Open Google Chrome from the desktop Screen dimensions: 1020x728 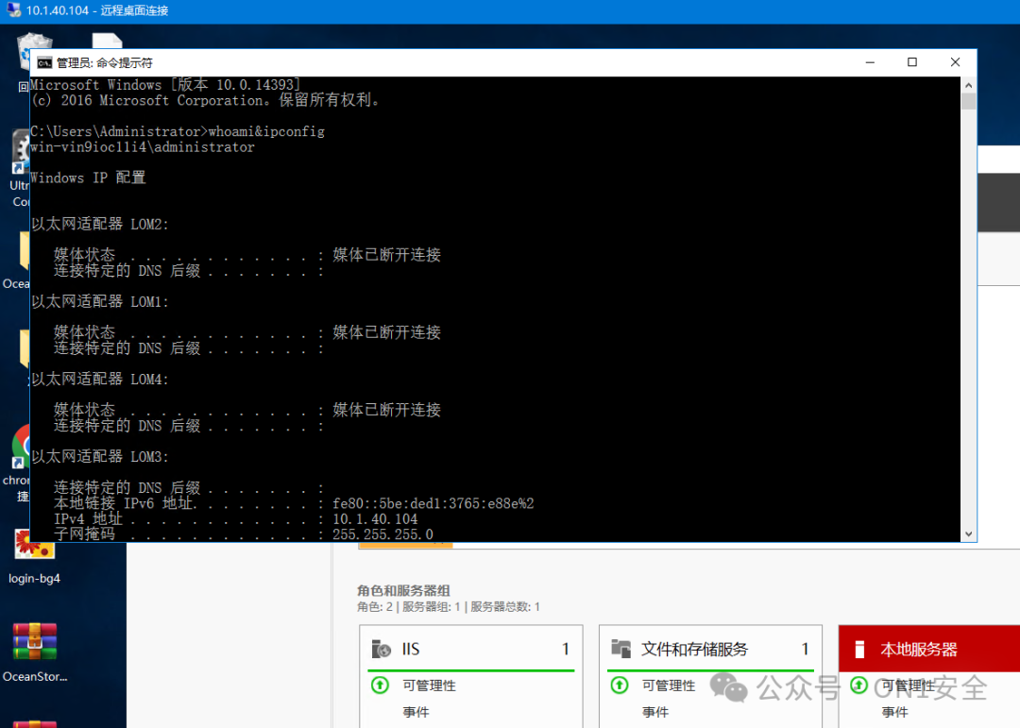[x=19, y=451]
